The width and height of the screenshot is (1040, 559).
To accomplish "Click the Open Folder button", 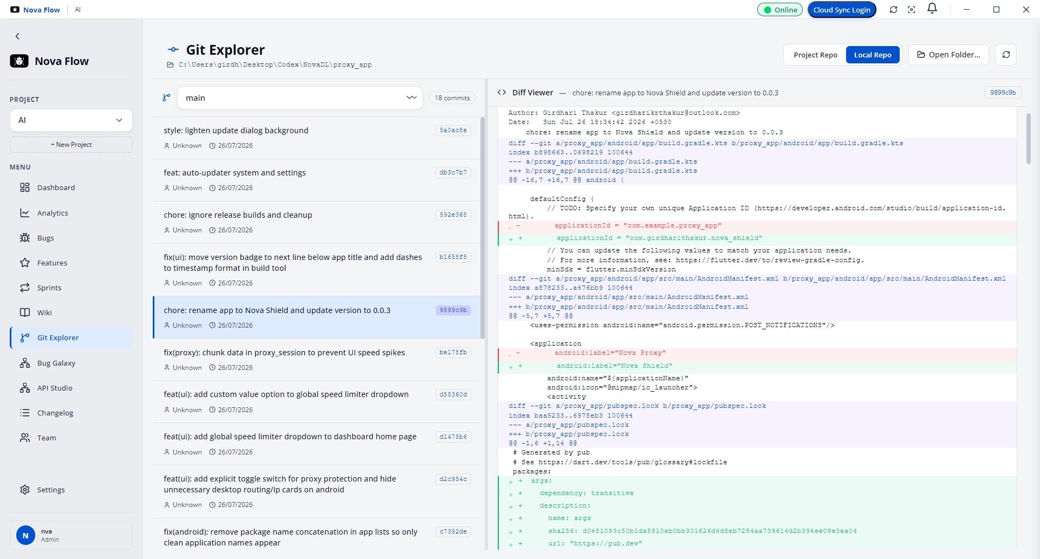I will [948, 55].
